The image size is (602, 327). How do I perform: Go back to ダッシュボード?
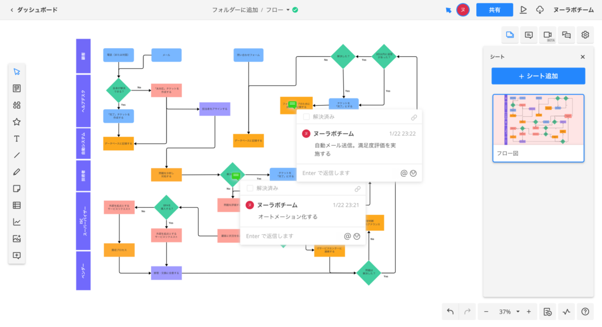[34, 10]
